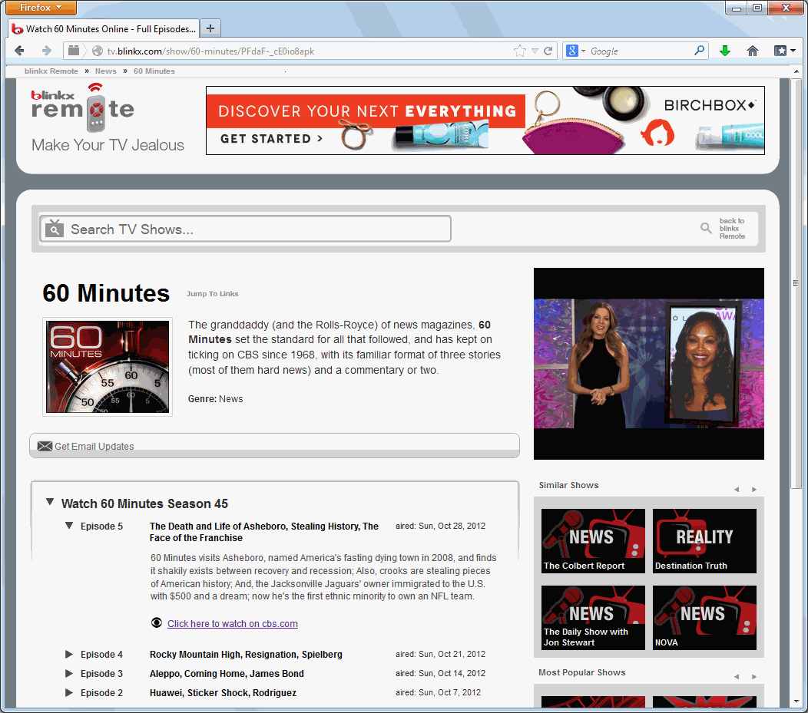808x713 pixels.
Task: Click the Make Your TV Jealous tagline
Action: 108,145
